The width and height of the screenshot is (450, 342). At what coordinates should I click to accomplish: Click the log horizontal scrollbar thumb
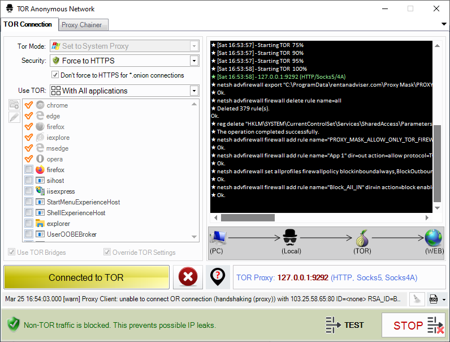tap(248, 217)
